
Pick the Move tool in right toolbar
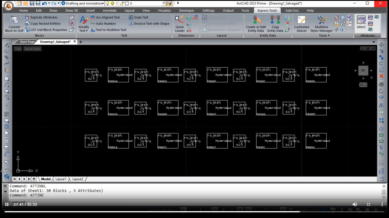coord(381,45)
